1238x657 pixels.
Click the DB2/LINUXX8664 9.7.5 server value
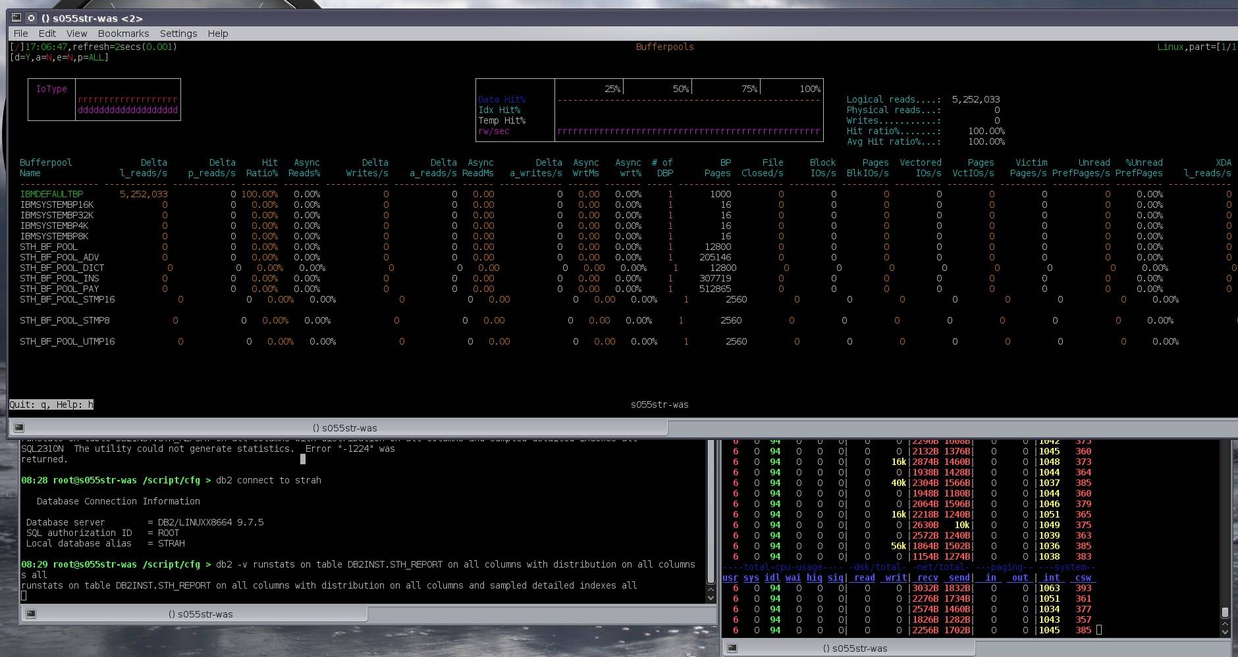click(x=211, y=522)
